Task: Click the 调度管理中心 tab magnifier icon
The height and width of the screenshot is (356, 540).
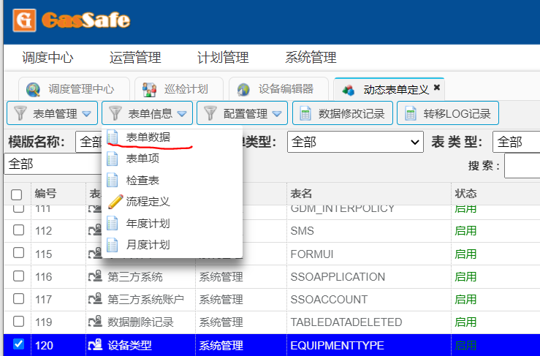Action: 34,89
